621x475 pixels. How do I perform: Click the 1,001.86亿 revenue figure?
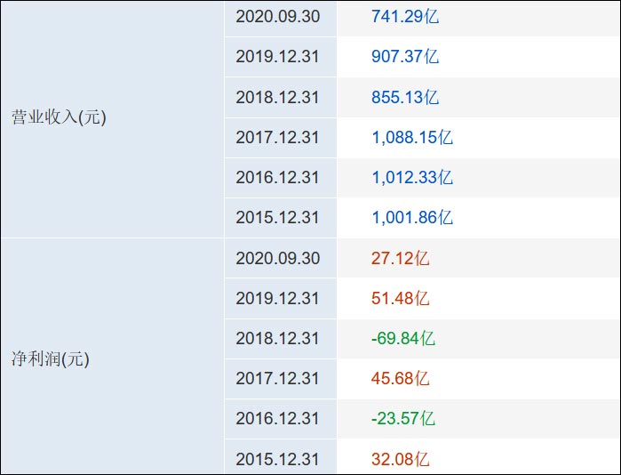coord(411,217)
